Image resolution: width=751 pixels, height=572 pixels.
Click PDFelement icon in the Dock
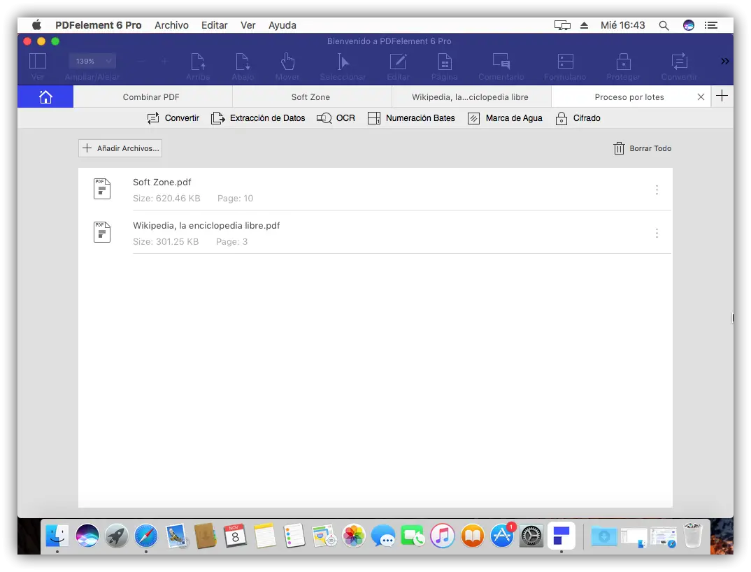(x=562, y=535)
